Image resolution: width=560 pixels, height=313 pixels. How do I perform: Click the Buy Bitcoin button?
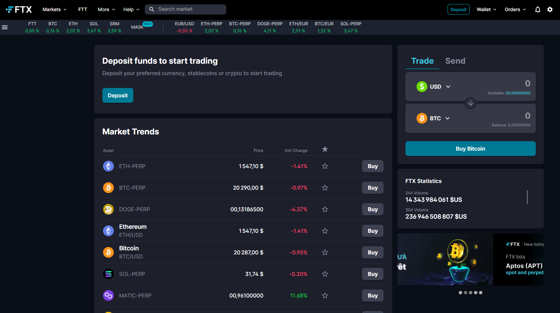(470, 149)
